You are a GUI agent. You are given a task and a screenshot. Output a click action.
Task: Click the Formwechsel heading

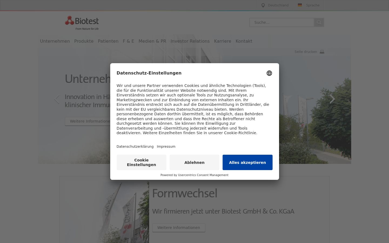185,194
